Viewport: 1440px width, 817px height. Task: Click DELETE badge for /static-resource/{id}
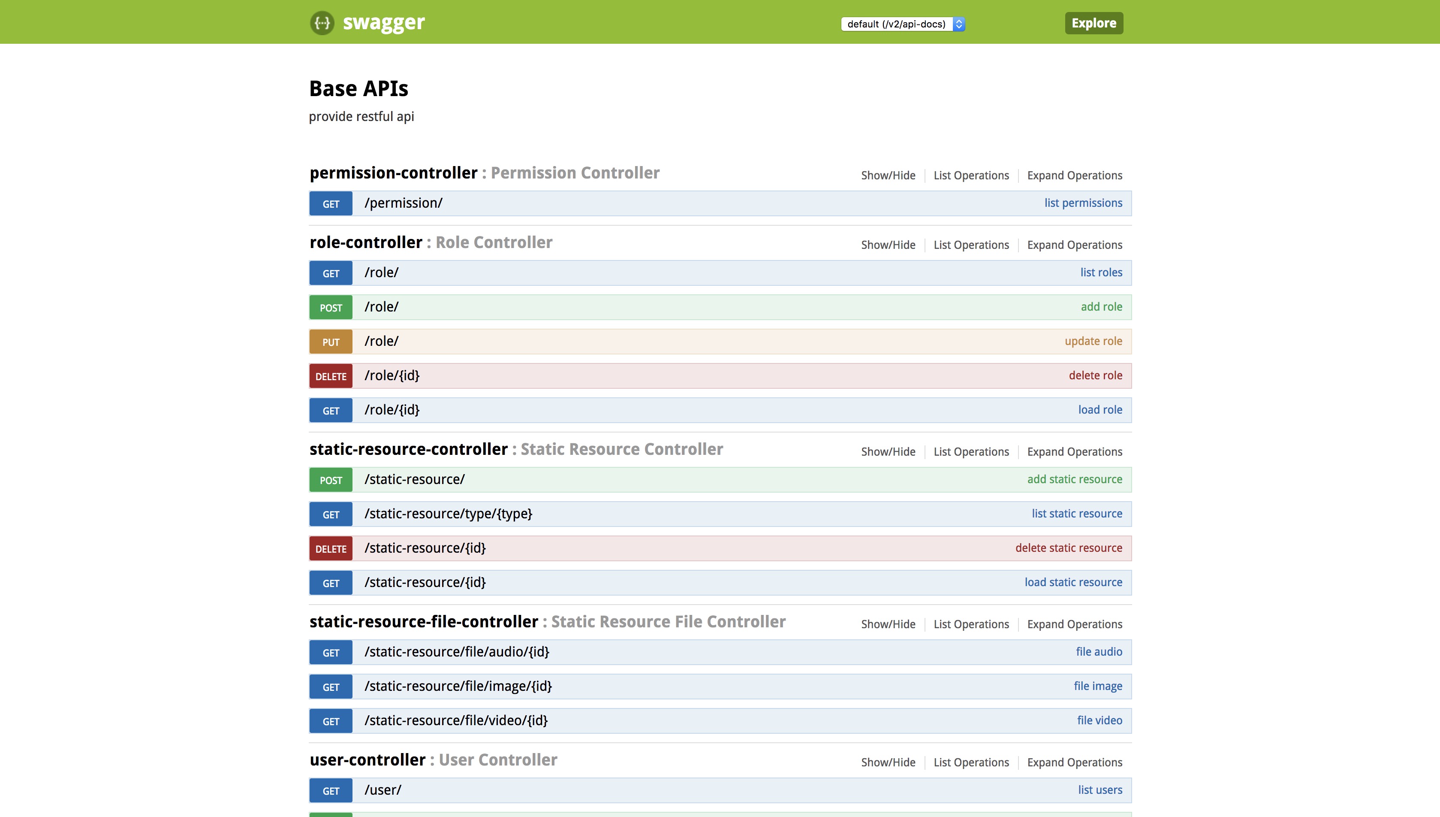pyautogui.click(x=330, y=549)
